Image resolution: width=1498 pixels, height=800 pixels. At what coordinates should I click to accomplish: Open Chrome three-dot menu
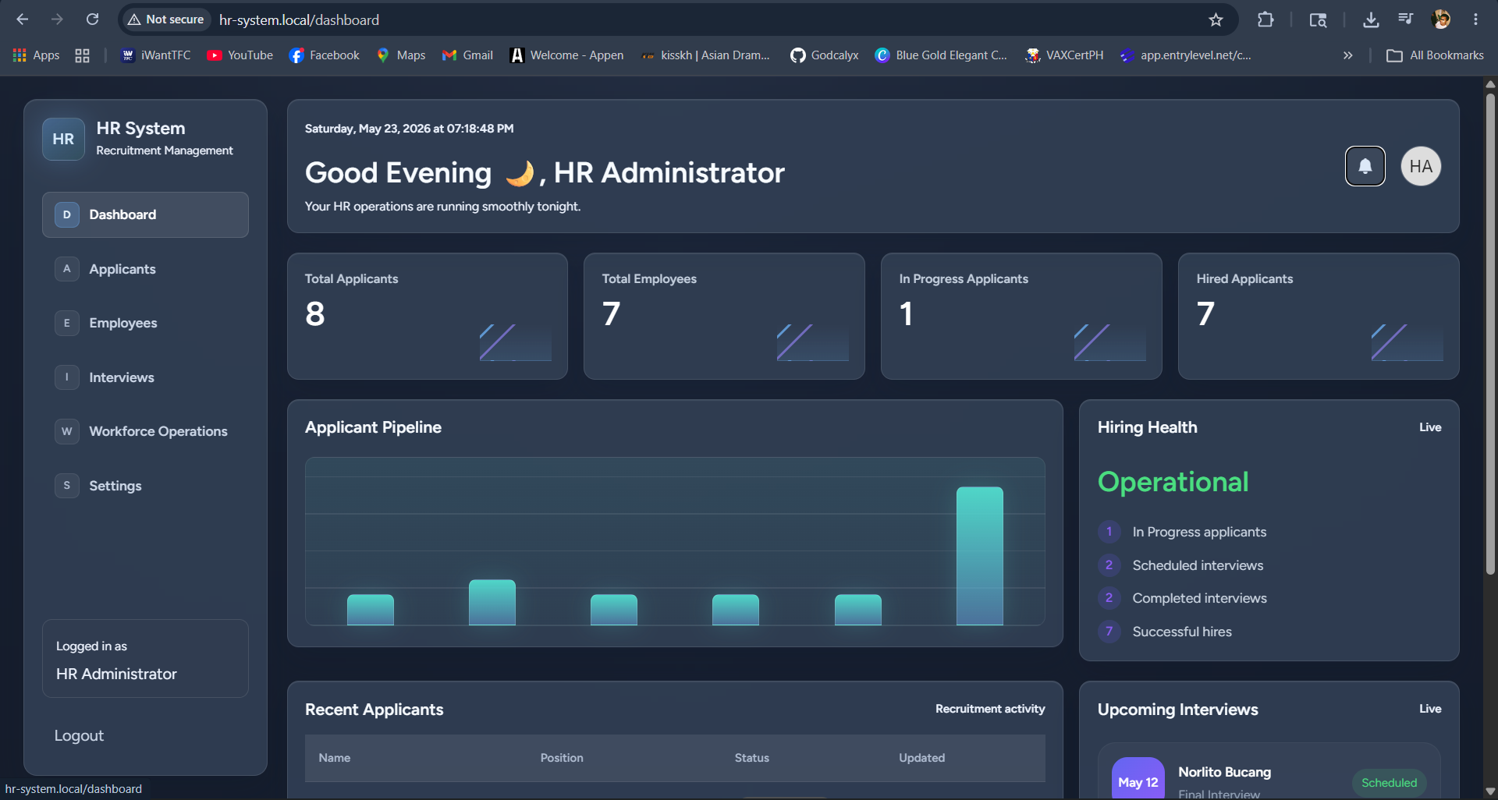(x=1475, y=19)
